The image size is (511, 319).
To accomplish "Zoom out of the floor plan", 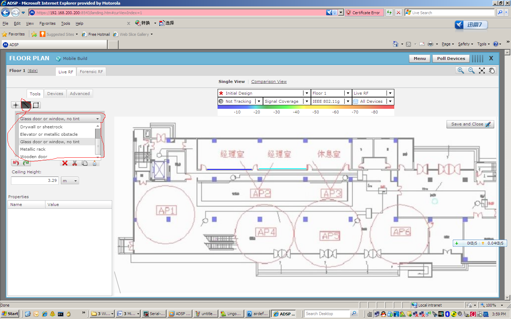I will pyautogui.click(x=471, y=71).
